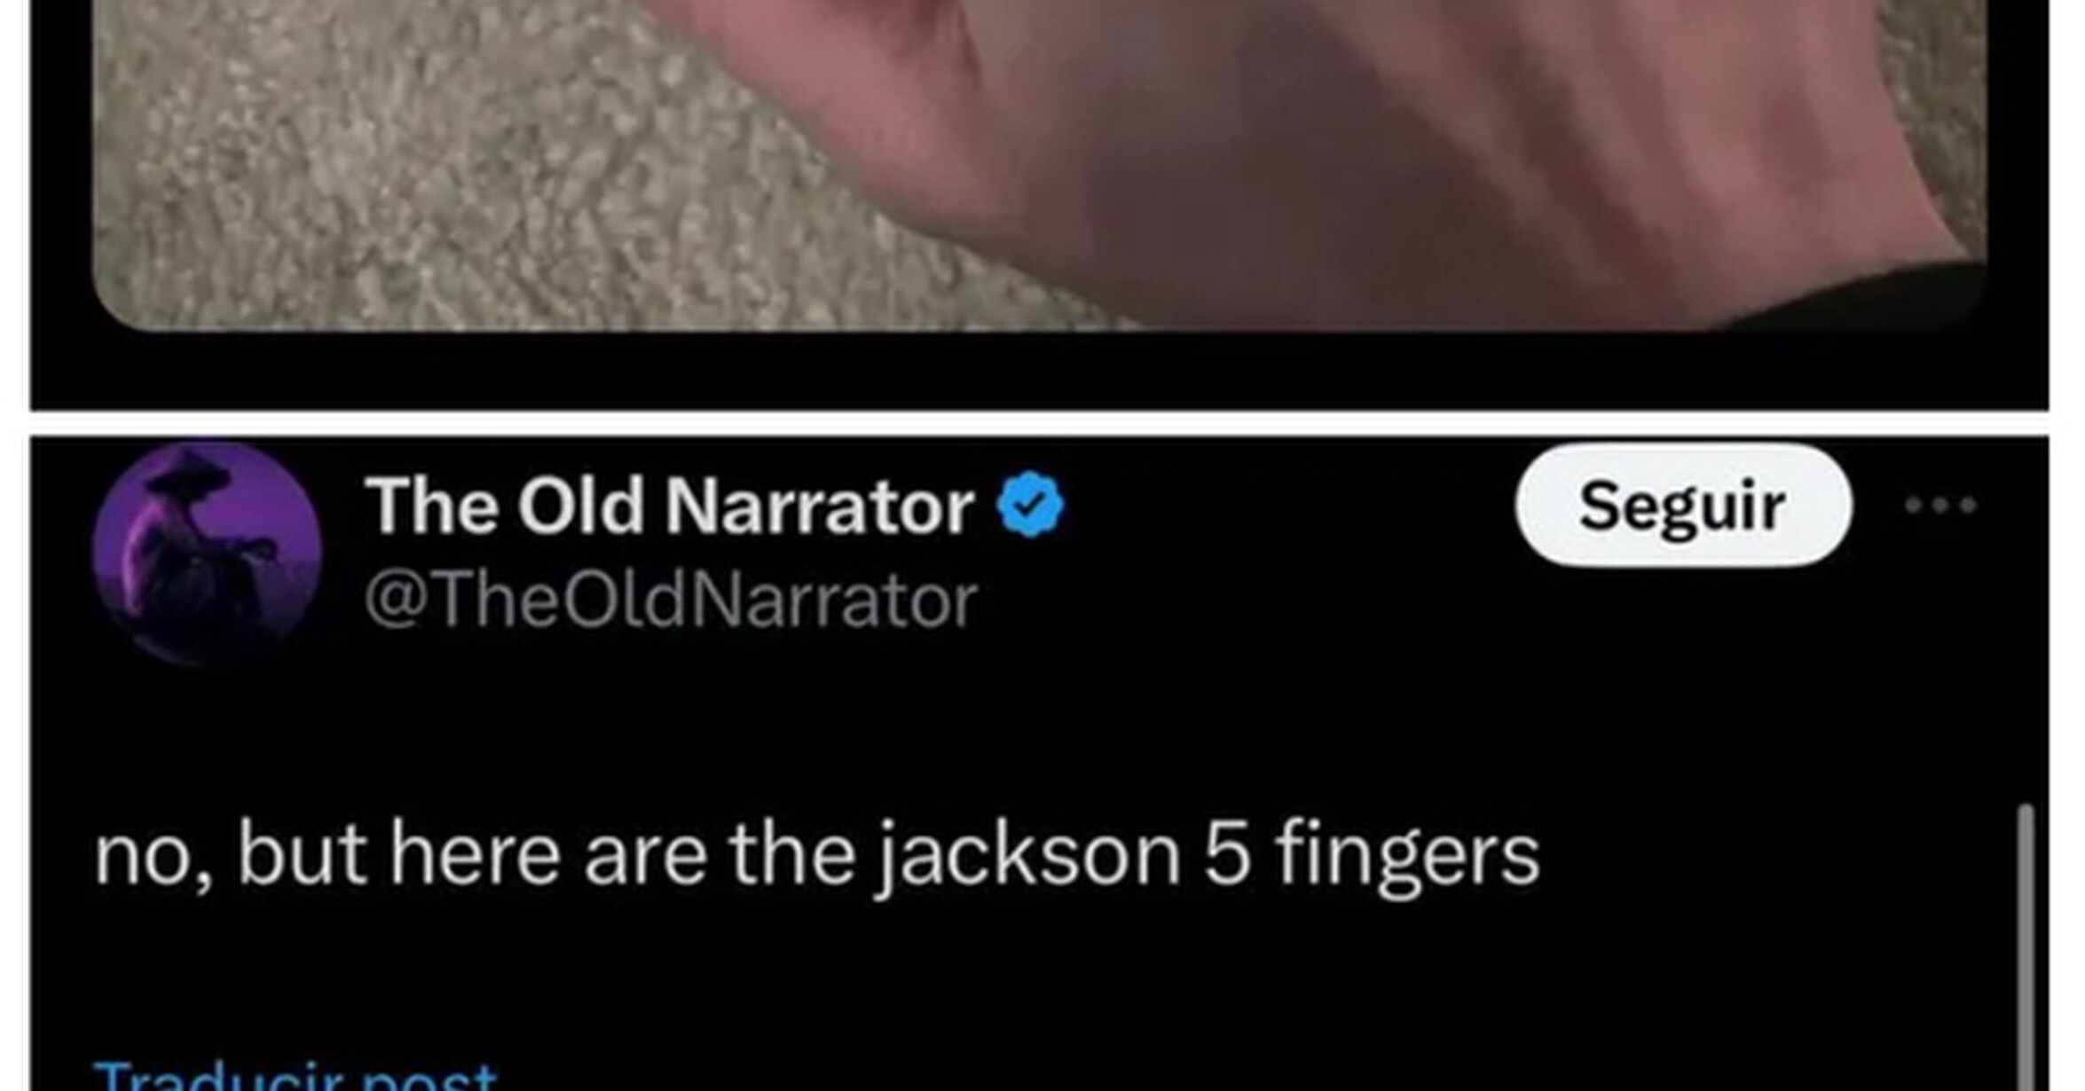This screenshot has width=2085, height=1091.
Task: Click the tweet text about jackson 5 fingers
Action: [816, 855]
